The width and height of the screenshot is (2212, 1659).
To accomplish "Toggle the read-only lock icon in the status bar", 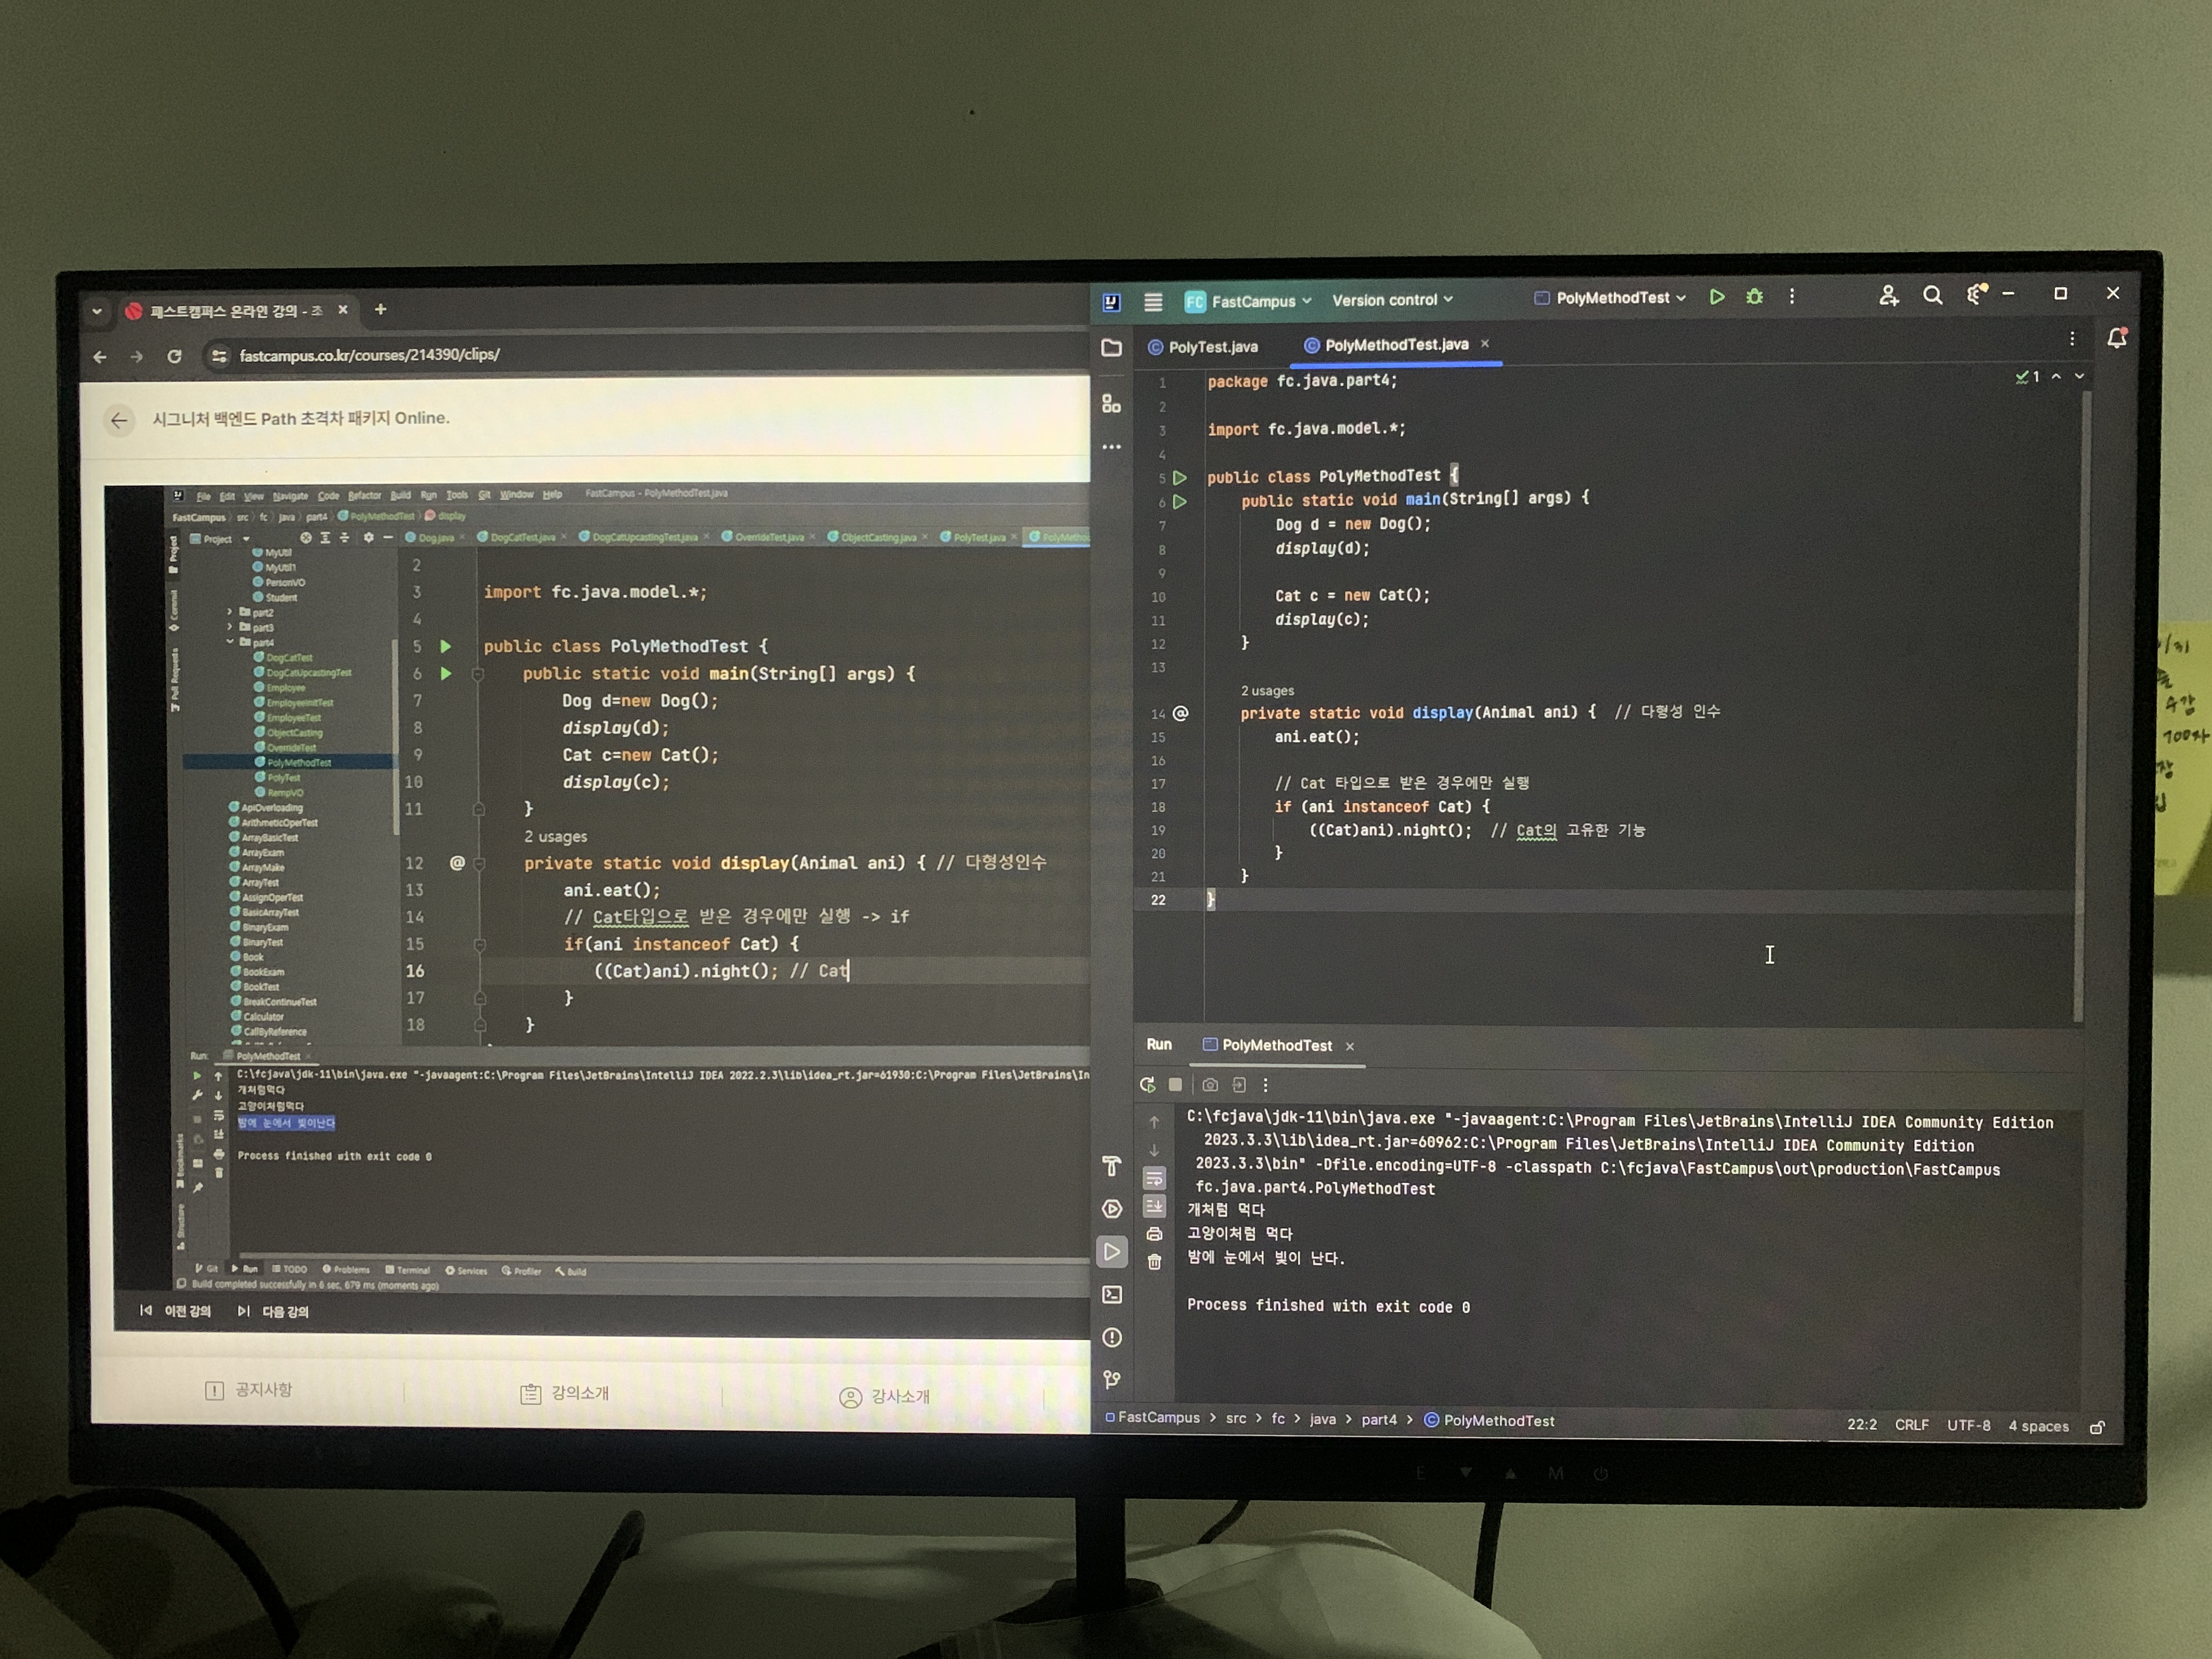I will tap(2097, 1427).
